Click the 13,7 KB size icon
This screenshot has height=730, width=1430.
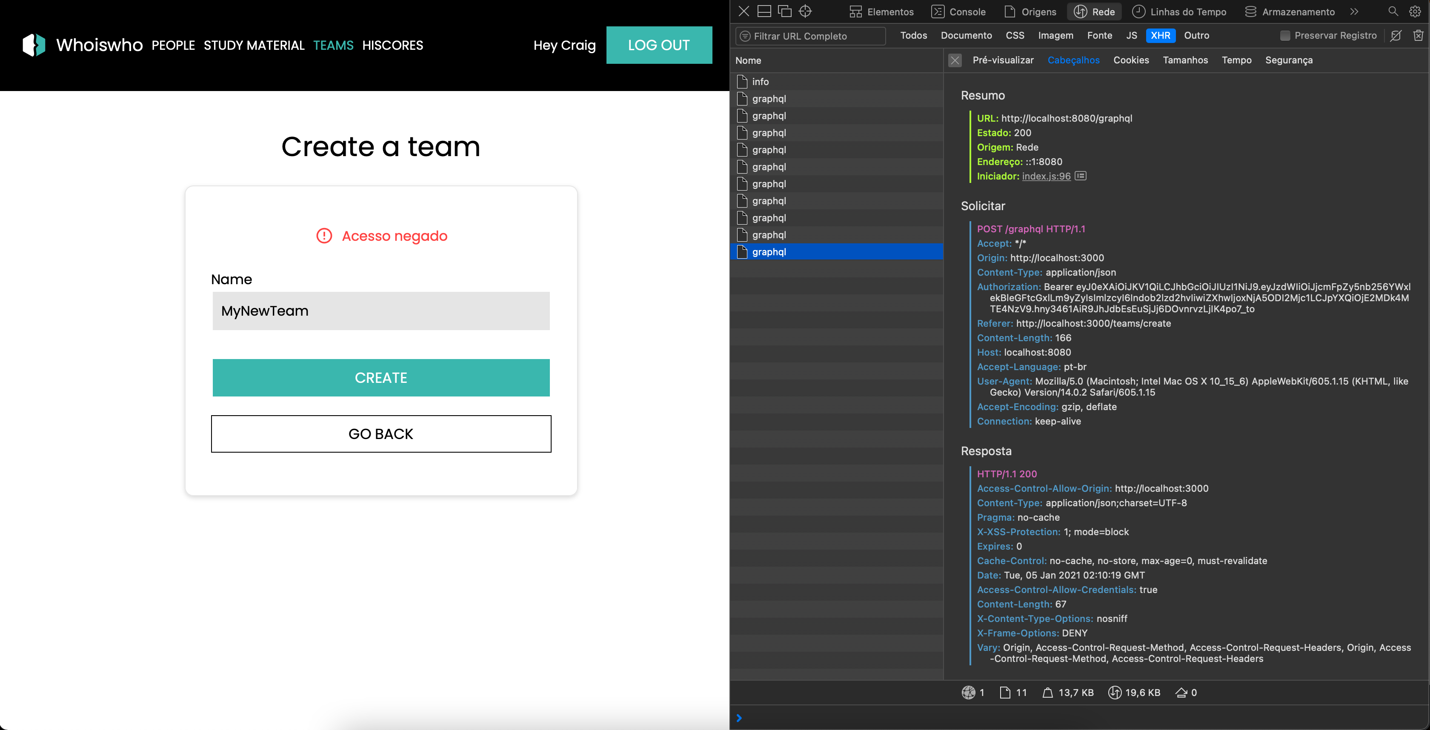pos(1047,692)
